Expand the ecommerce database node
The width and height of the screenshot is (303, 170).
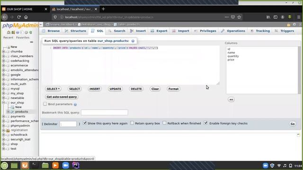pos(3,65)
